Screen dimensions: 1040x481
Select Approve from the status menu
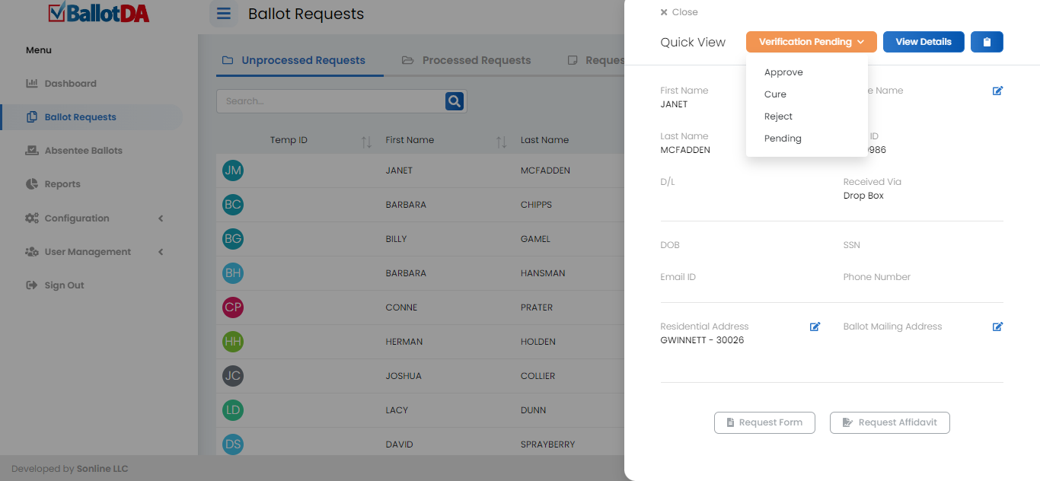tap(783, 72)
